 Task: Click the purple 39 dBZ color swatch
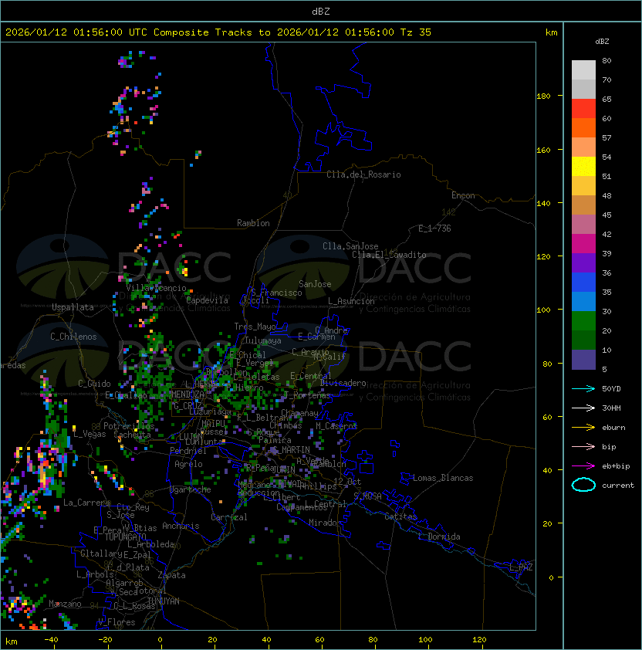pos(583,263)
